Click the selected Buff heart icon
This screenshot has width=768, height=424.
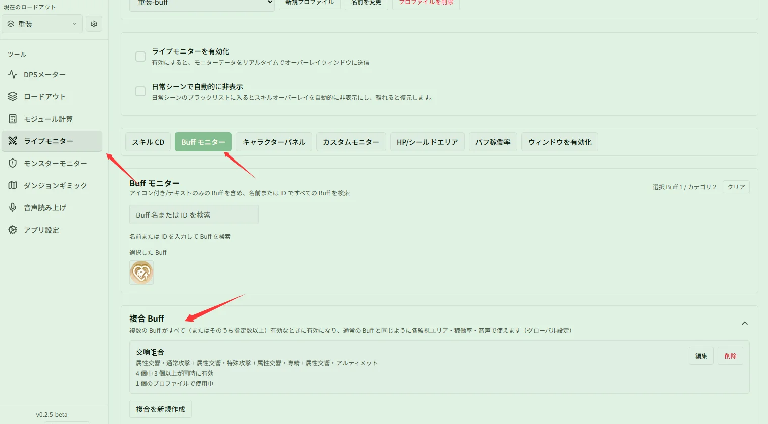pyautogui.click(x=141, y=273)
